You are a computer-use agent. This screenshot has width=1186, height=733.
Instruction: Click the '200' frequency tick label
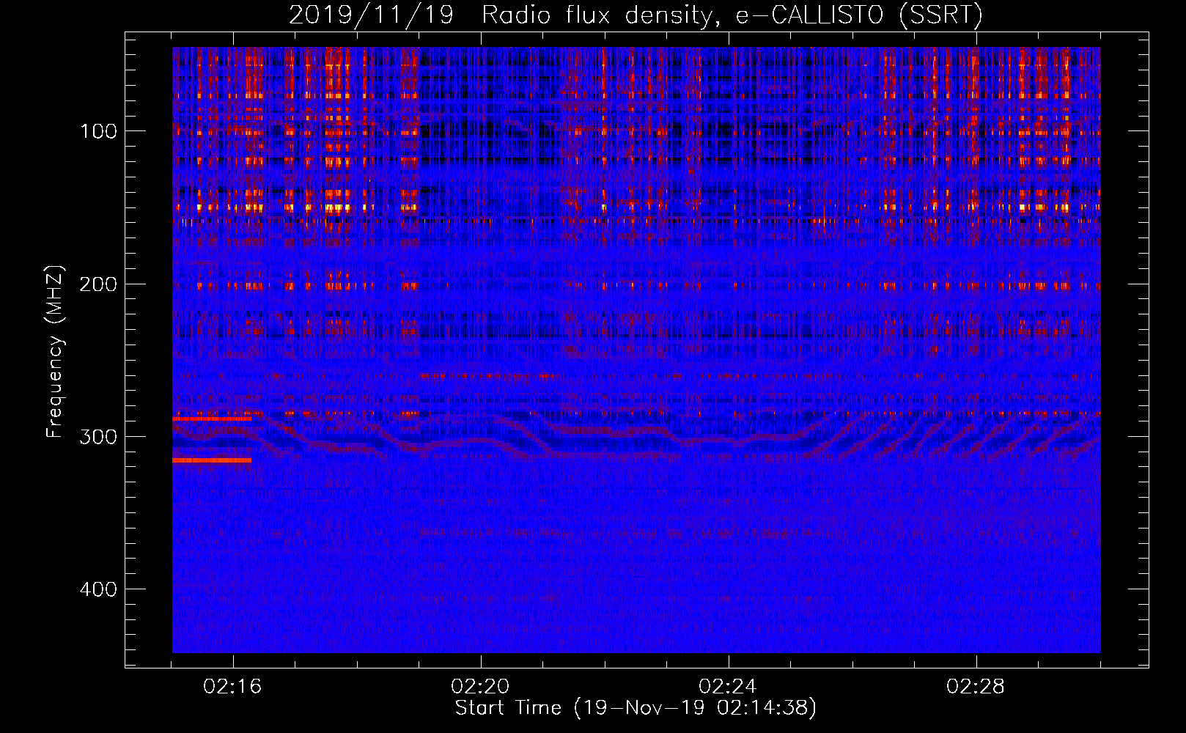(98, 284)
